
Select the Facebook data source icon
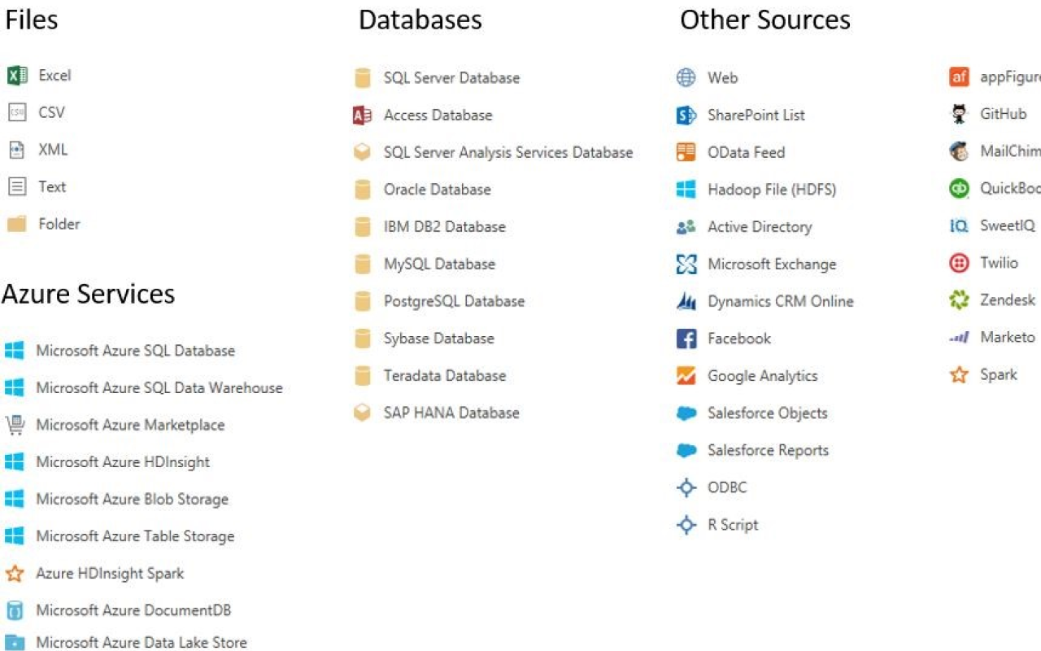coord(686,339)
